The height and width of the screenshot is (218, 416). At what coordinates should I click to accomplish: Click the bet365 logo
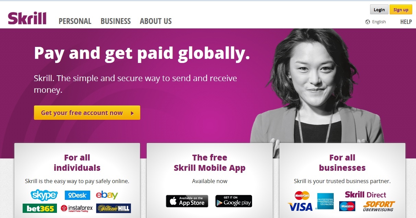[x=40, y=208]
